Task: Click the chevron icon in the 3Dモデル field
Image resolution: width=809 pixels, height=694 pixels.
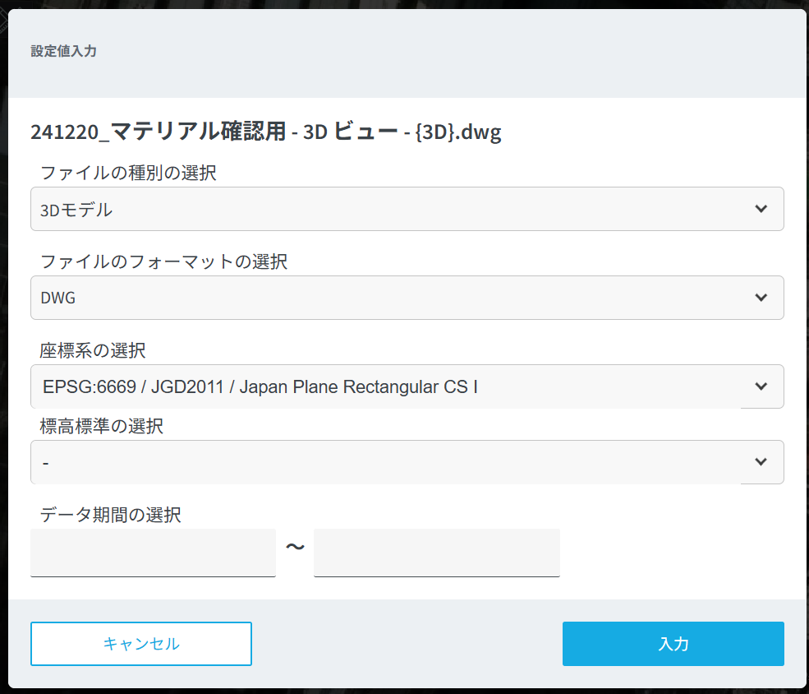Action: click(761, 209)
